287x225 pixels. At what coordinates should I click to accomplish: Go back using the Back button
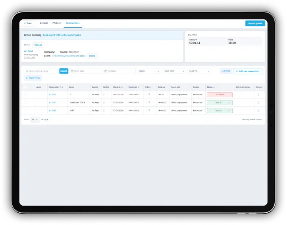(28, 23)
